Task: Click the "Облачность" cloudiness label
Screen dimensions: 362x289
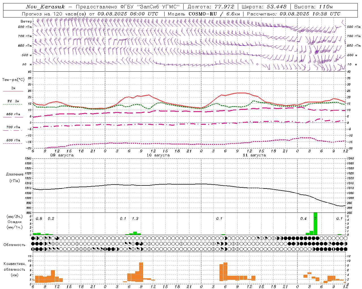Action: [x=14, y=245]
